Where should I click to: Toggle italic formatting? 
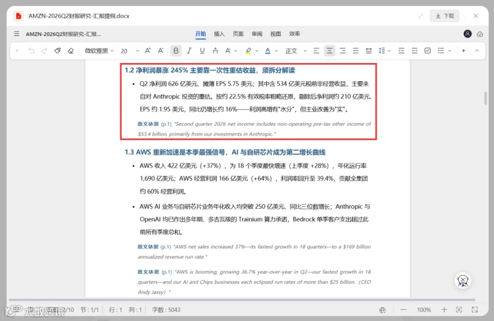(x=189, y=50)
